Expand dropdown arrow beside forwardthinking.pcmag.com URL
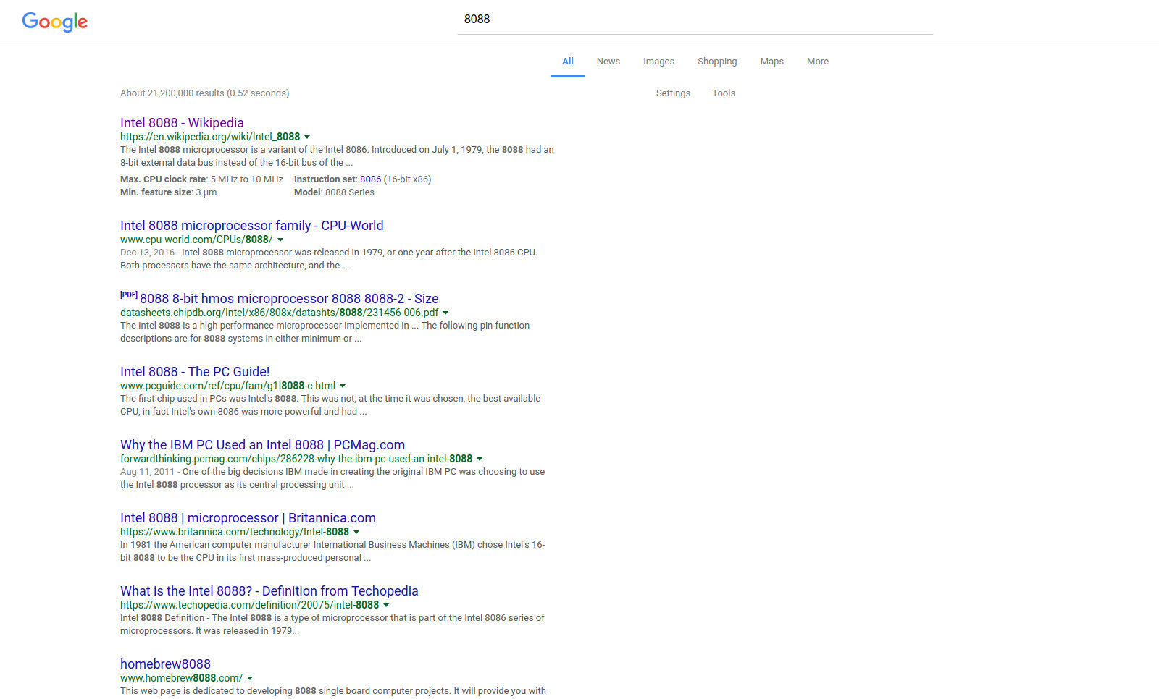The height and width of the screenshot is (699, 1159). pyautogui.click(x=480, y=459)
